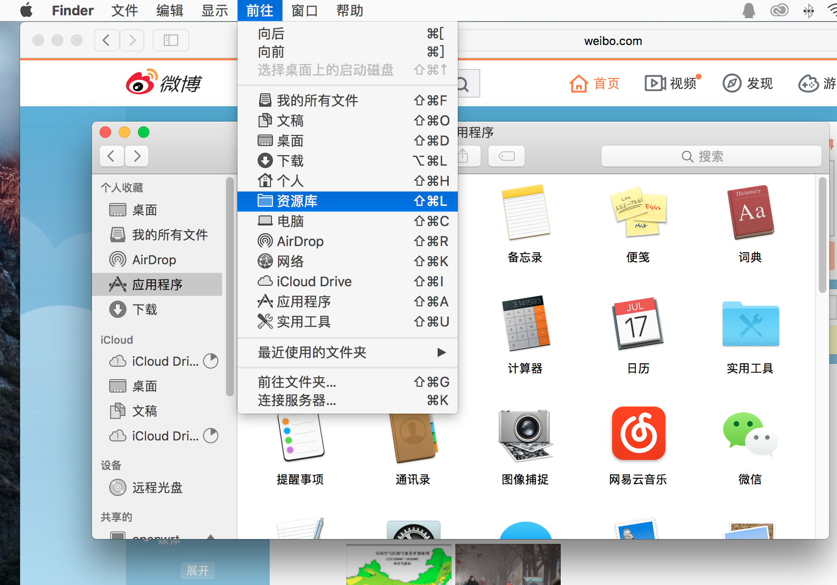The image size is (837, 585).
Task: Choose 前往文件夹… menu item
Action: click(x=348, y=382)
